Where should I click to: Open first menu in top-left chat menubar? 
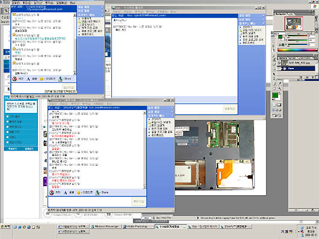coord(16,3)
